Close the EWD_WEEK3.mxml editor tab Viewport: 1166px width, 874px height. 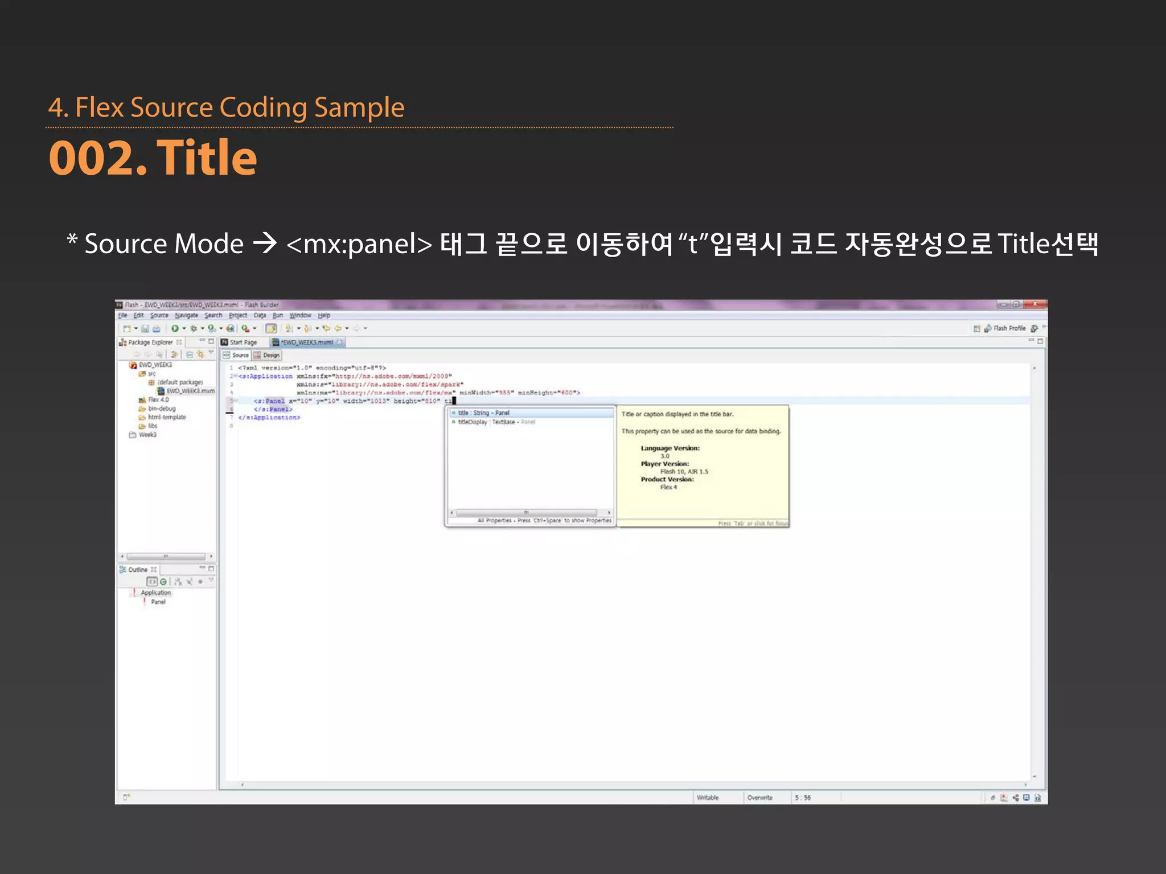tap(340, 342)
